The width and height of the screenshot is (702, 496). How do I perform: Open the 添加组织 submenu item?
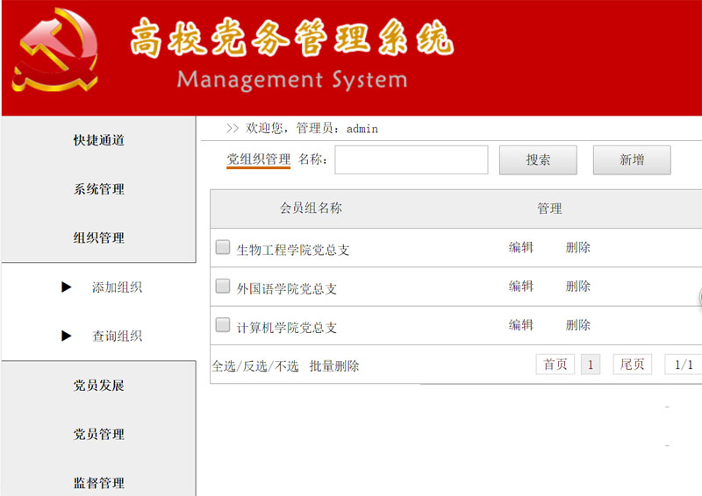tap(117, 287)
